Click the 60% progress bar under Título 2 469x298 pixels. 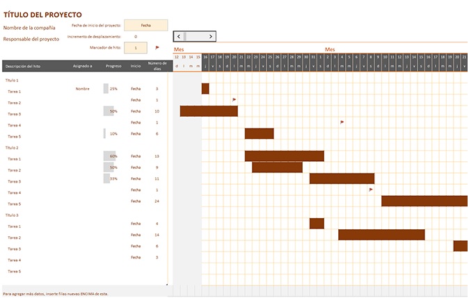tap(109, 156)
